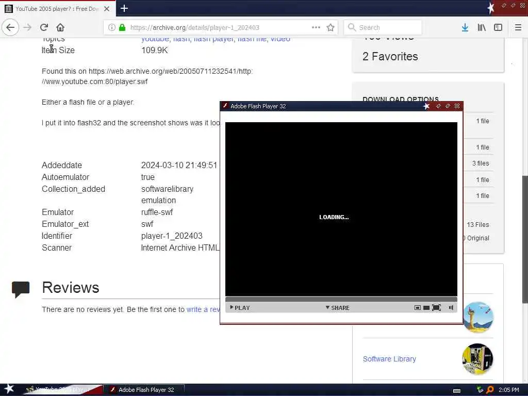This screenshot has height=396, width=528.
Task: Click the '109.9K' item size value
Action: (154, 50)
